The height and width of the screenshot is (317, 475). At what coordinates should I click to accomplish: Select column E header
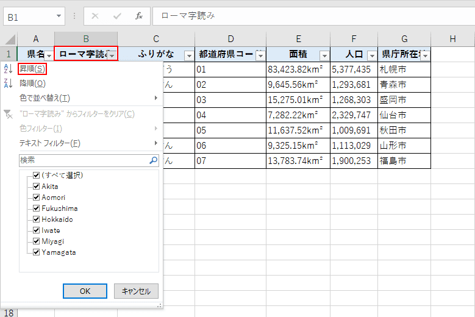pos(298,39)
